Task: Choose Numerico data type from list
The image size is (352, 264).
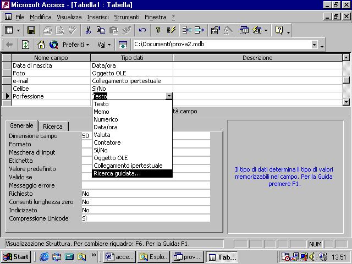Action: (132, 119)
